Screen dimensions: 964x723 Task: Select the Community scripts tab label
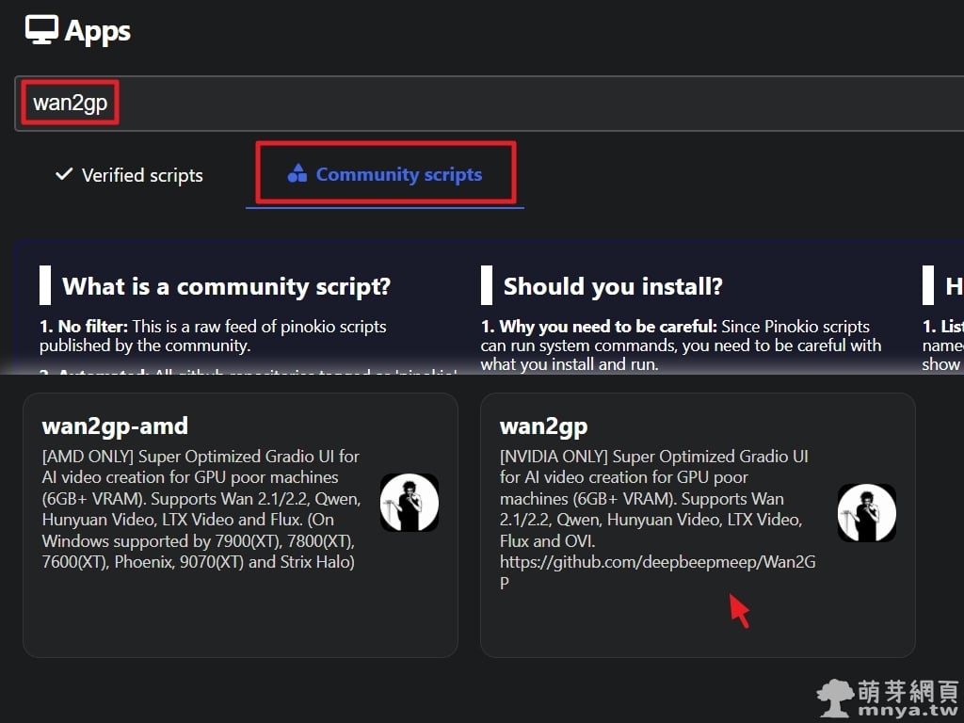[x=398, y=174]
